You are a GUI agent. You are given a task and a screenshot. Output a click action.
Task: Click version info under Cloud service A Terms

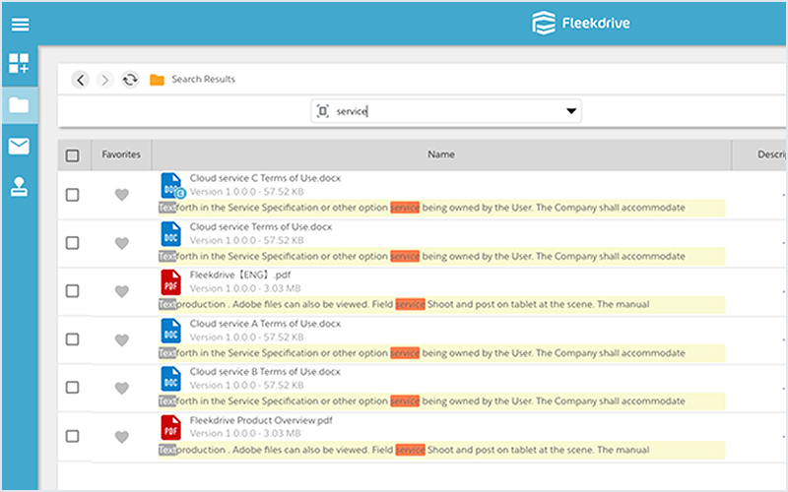tap(246, 338)
